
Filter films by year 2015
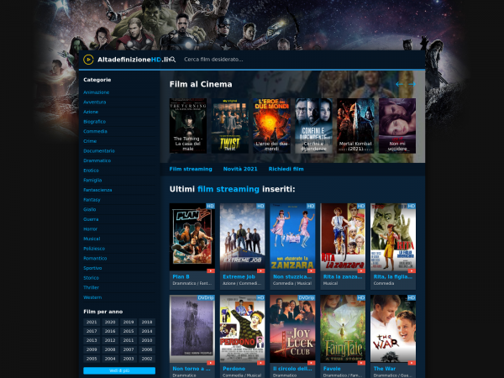(x=129, y=331)
